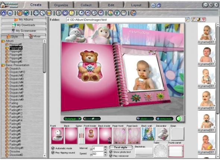Select the Table texture thumbnail
220x160 pixels.
click(x=160, y=151)
